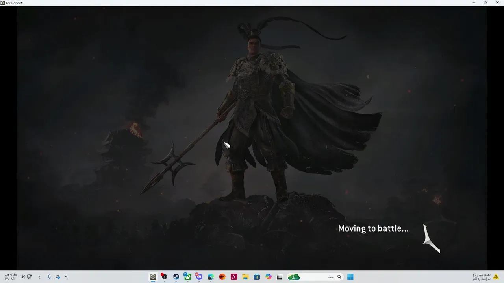Open the Xbox app taskbar icon
The width and height of the screenshot is (504, 283).
[x=187, y=277]
